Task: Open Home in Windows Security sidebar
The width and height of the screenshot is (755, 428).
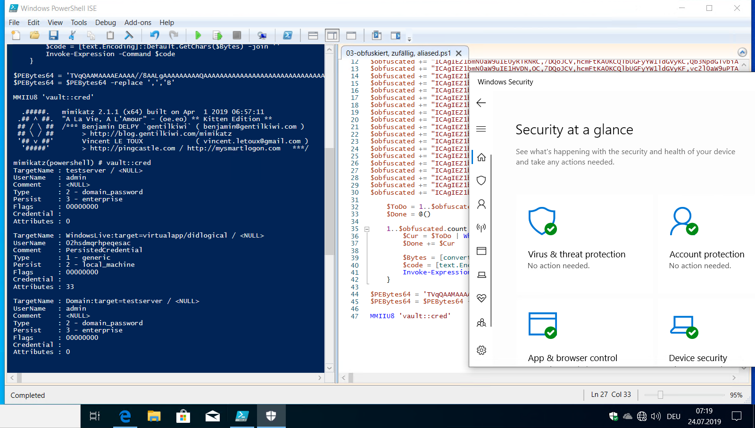Action: (x=481, y=157)
